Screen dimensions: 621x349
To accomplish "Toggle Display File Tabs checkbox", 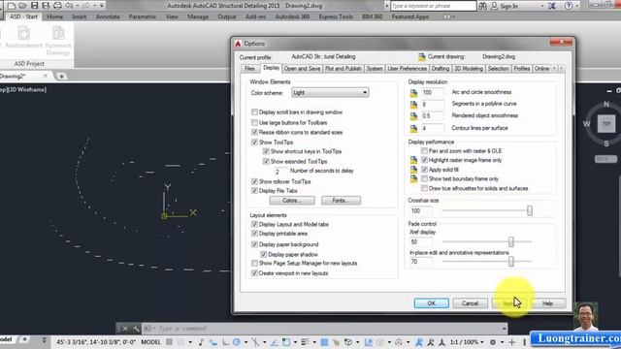I will (x=254, y=191).
